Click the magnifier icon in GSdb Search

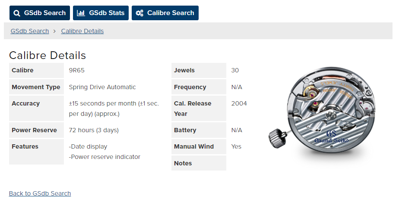(17, 13)
